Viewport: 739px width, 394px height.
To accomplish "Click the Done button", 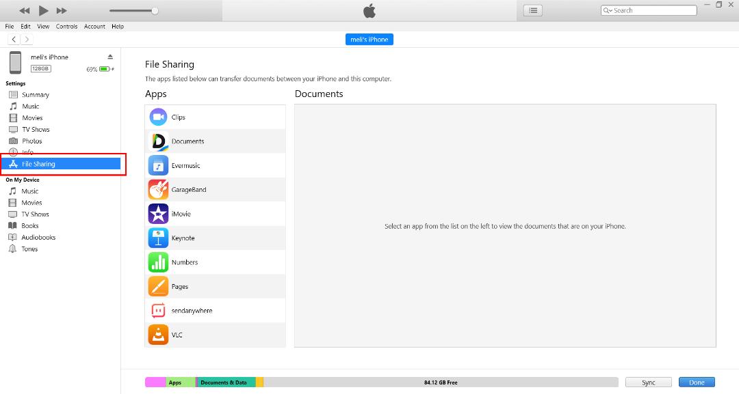I will tap(697, 382).
